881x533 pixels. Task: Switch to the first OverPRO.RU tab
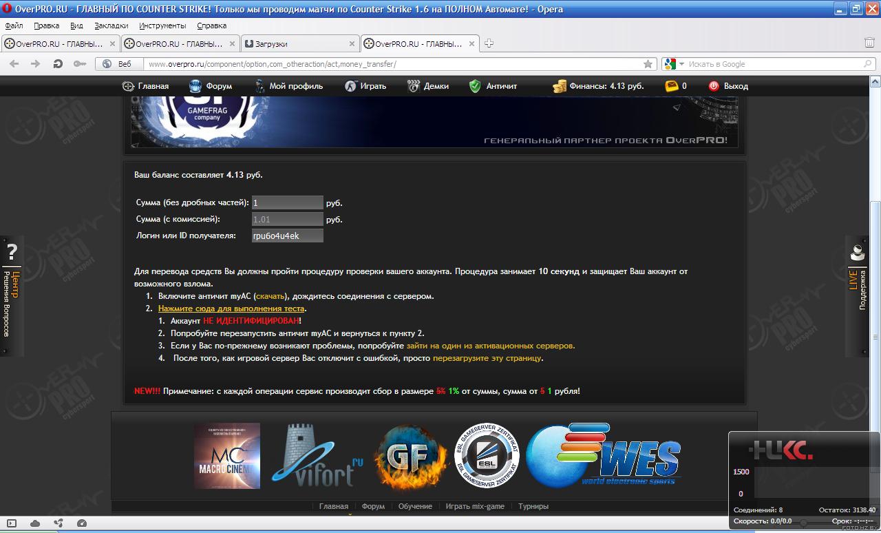click(x=60, y=43)
